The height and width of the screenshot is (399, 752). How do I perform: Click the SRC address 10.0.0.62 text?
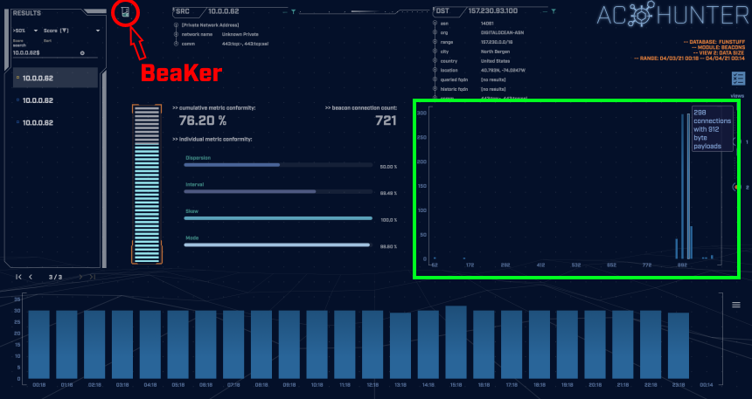tap(224, 11)
